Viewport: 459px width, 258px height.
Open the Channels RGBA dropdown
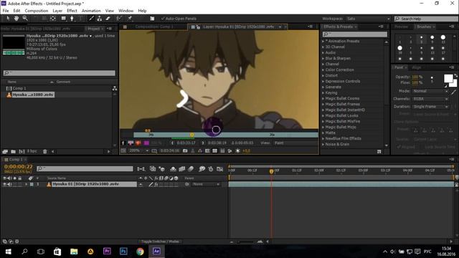pos(430,99)
